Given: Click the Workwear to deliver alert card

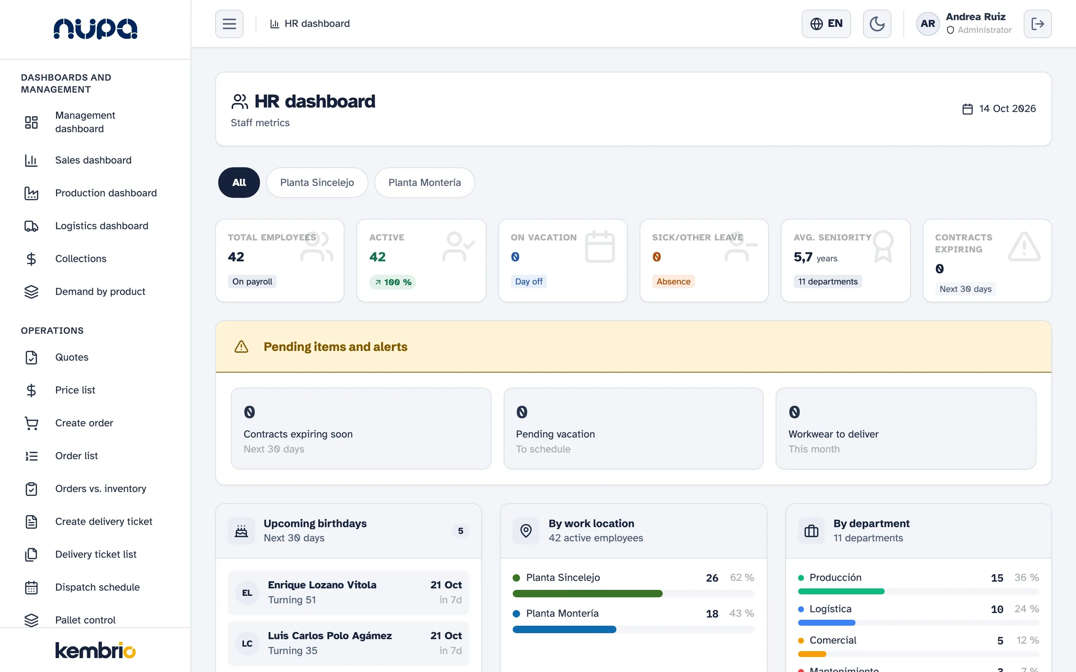Looking at the screenshot, I should (906, 429).
